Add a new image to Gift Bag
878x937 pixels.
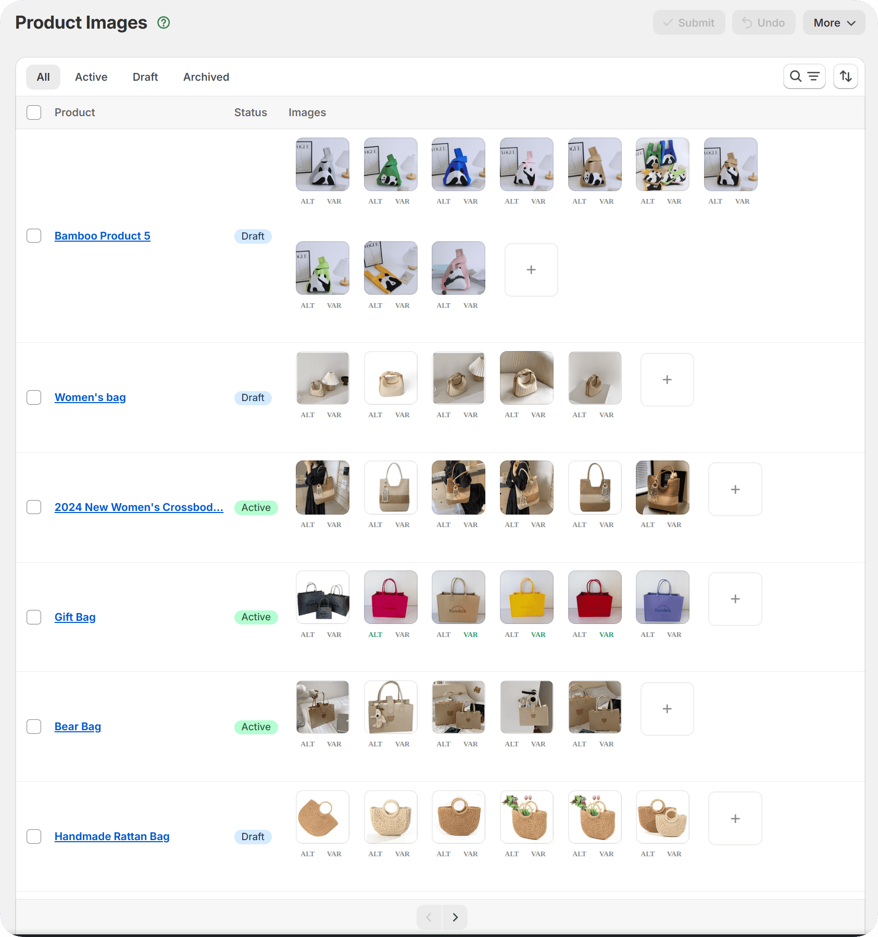point(735,598)
